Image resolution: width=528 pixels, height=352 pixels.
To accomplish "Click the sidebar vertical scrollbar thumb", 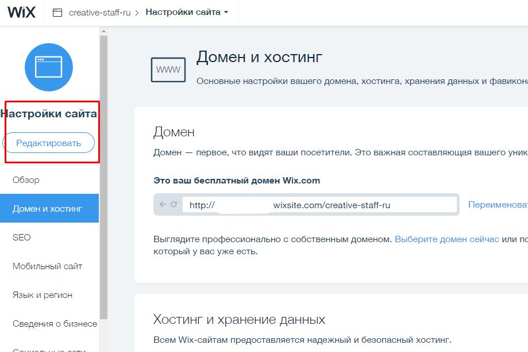I will coord(104,177).
